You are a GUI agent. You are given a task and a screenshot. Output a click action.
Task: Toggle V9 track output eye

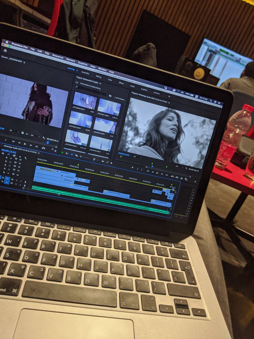point(20,160)
